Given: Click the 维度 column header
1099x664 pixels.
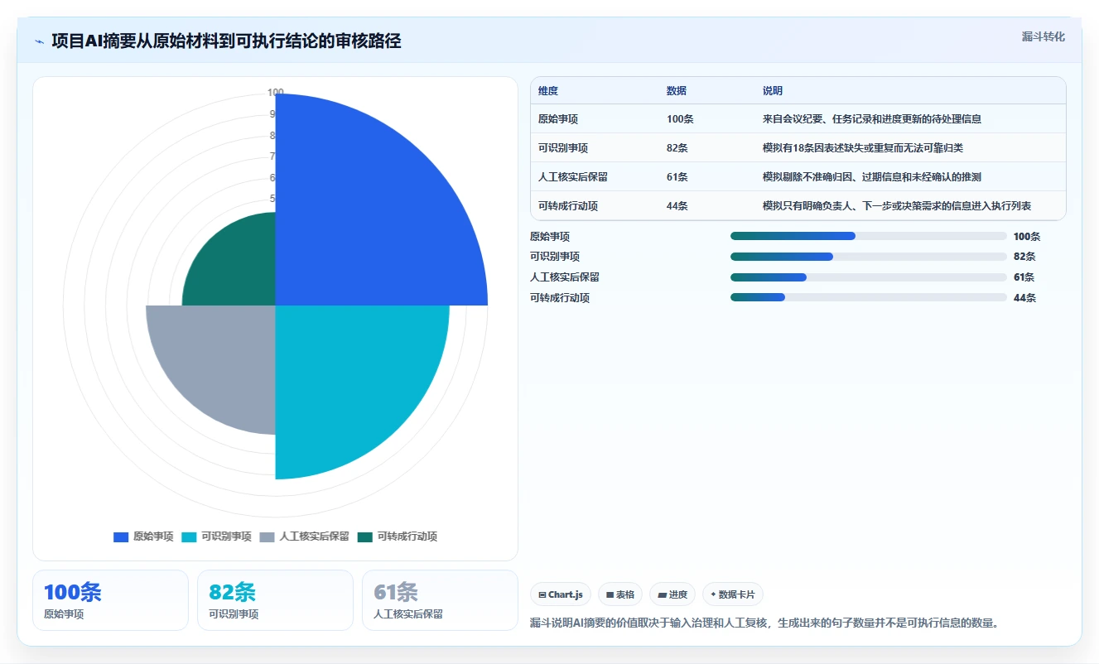Looking at the screenshot, I should tap(548, 91).
